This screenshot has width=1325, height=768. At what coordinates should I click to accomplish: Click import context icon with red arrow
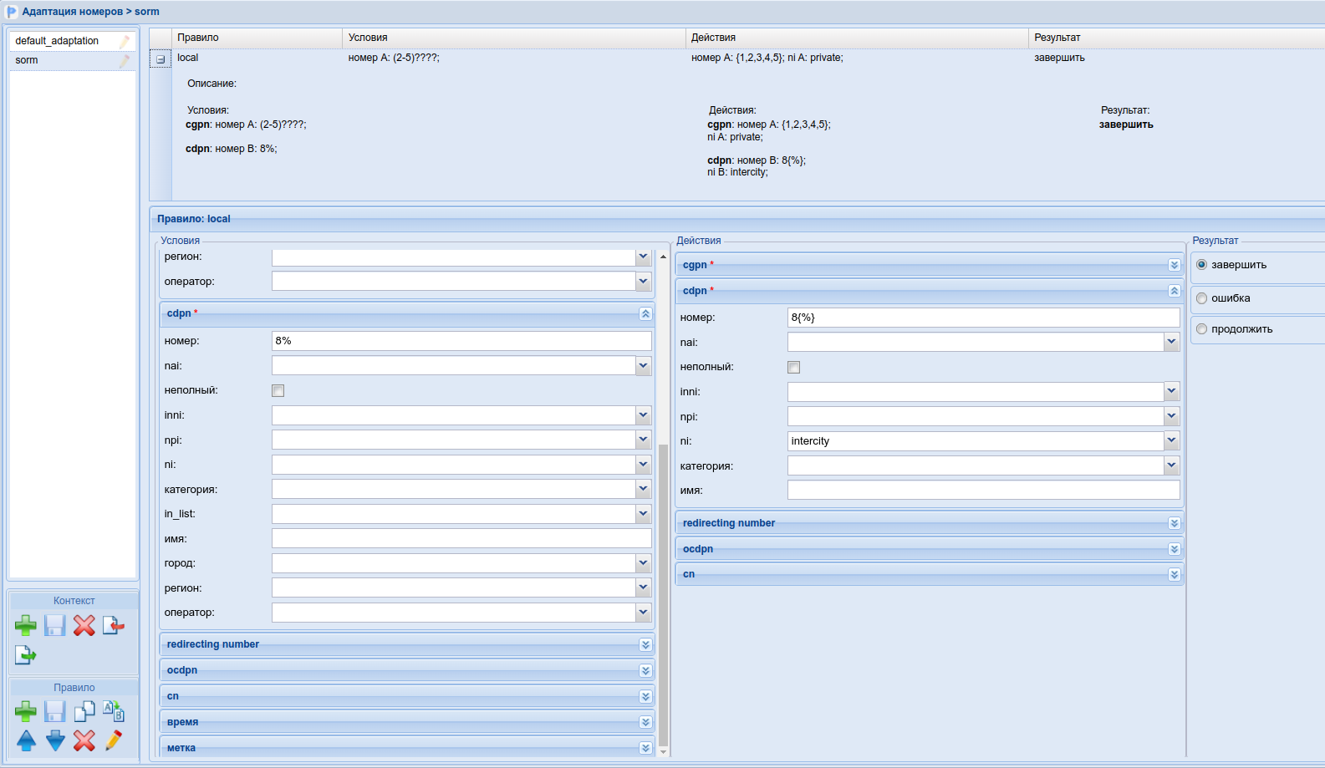click(114, 625)
